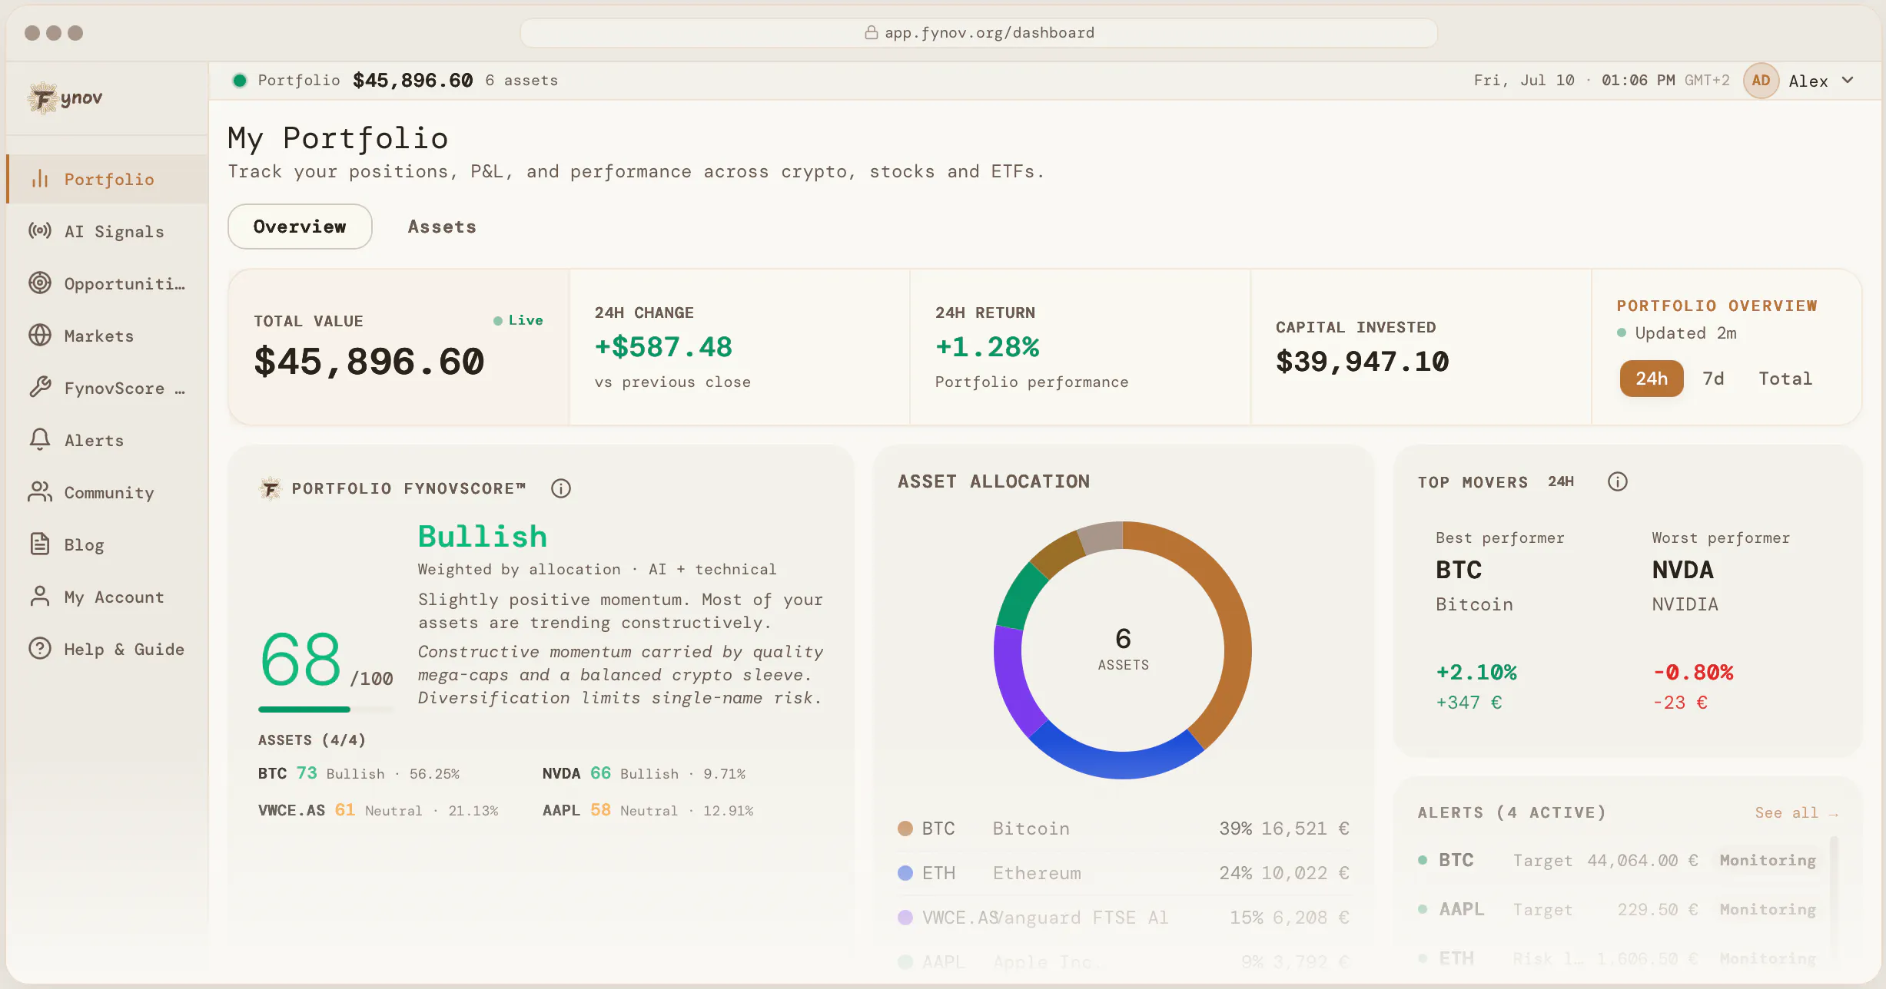Click the See all alerts link
Viewport: 1886px width, 989px height.
click(1796, 812)
